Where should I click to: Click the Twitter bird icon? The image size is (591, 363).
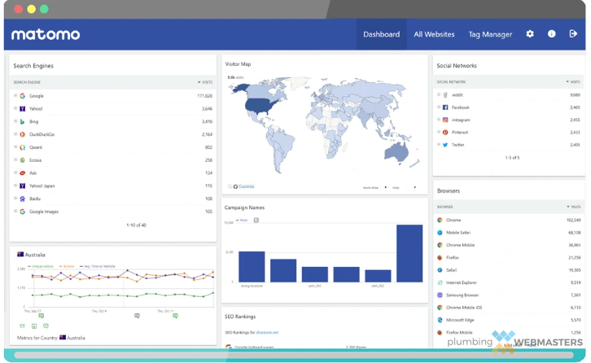click(x=445, y=145)
